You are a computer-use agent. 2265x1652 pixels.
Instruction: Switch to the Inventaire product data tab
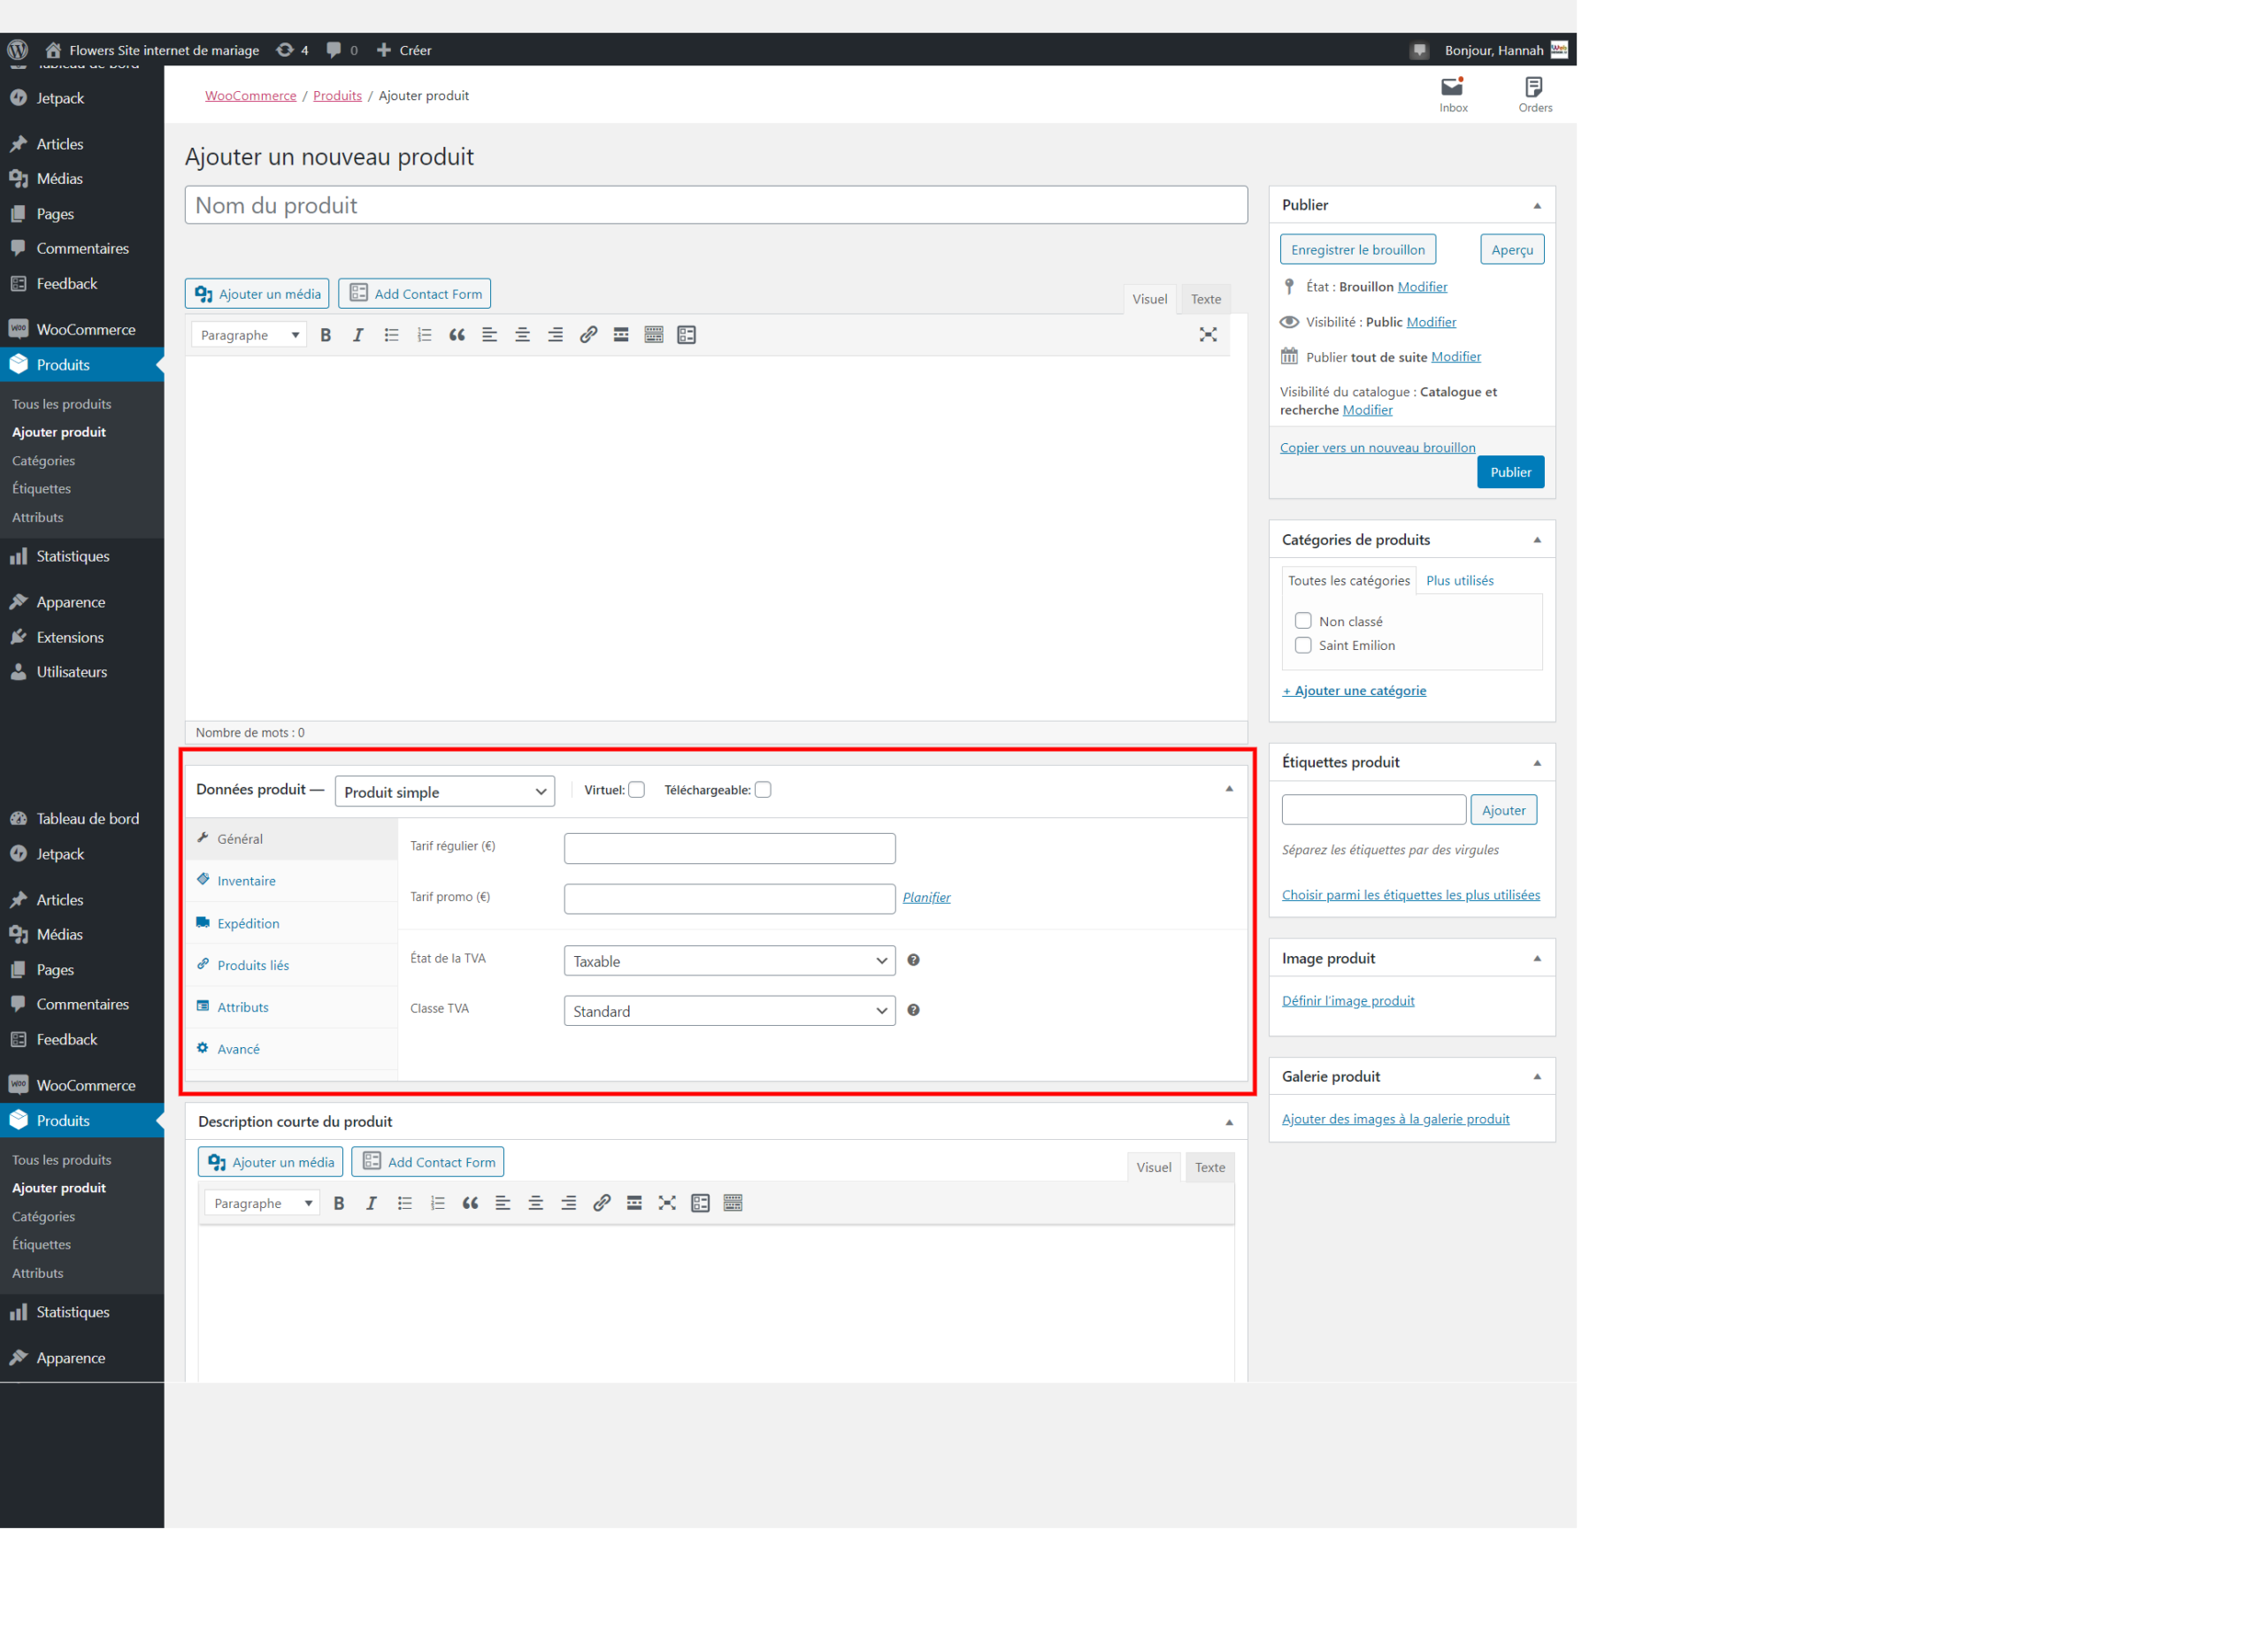[292, 881]
